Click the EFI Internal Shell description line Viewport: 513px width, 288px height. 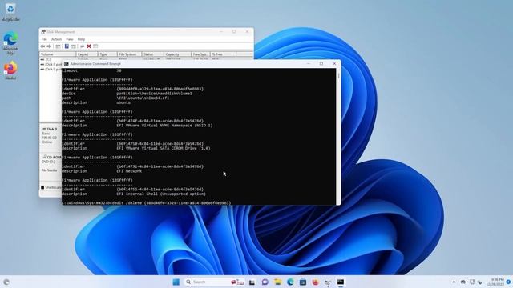[x=134, y=194]
